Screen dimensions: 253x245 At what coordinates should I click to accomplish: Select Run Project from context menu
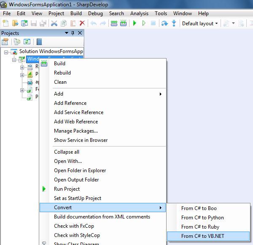coord(67,189)
